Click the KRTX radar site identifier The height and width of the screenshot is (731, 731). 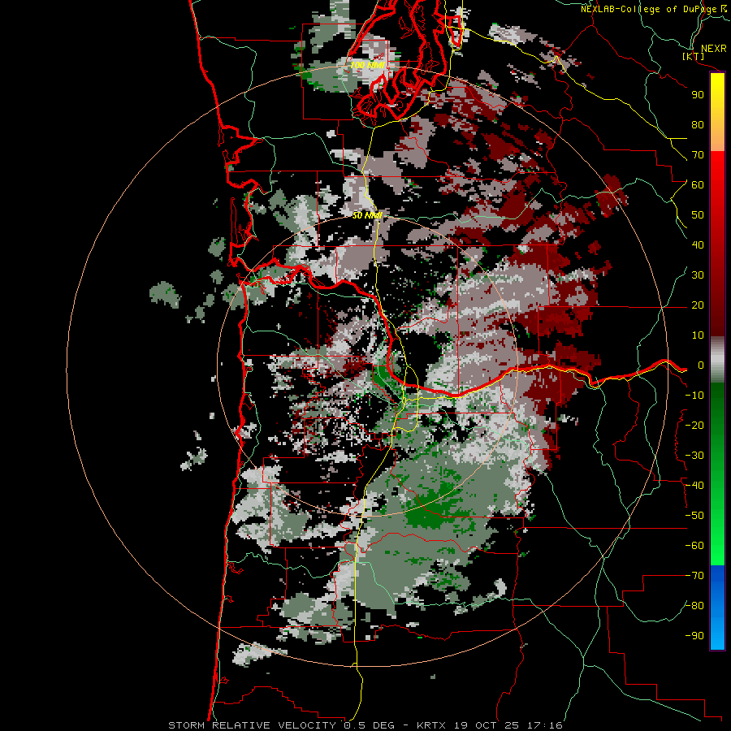(x=431, y=725)
